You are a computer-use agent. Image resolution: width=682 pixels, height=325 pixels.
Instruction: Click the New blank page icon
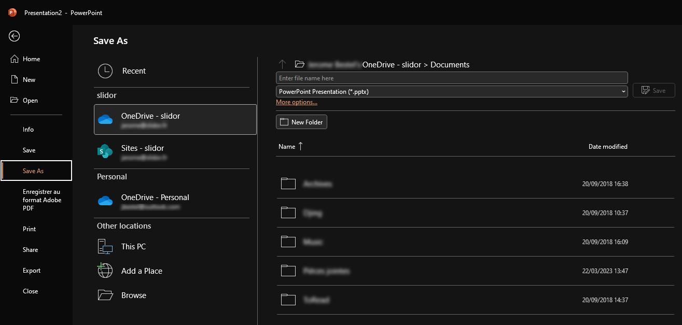click(x=15, y=80)
